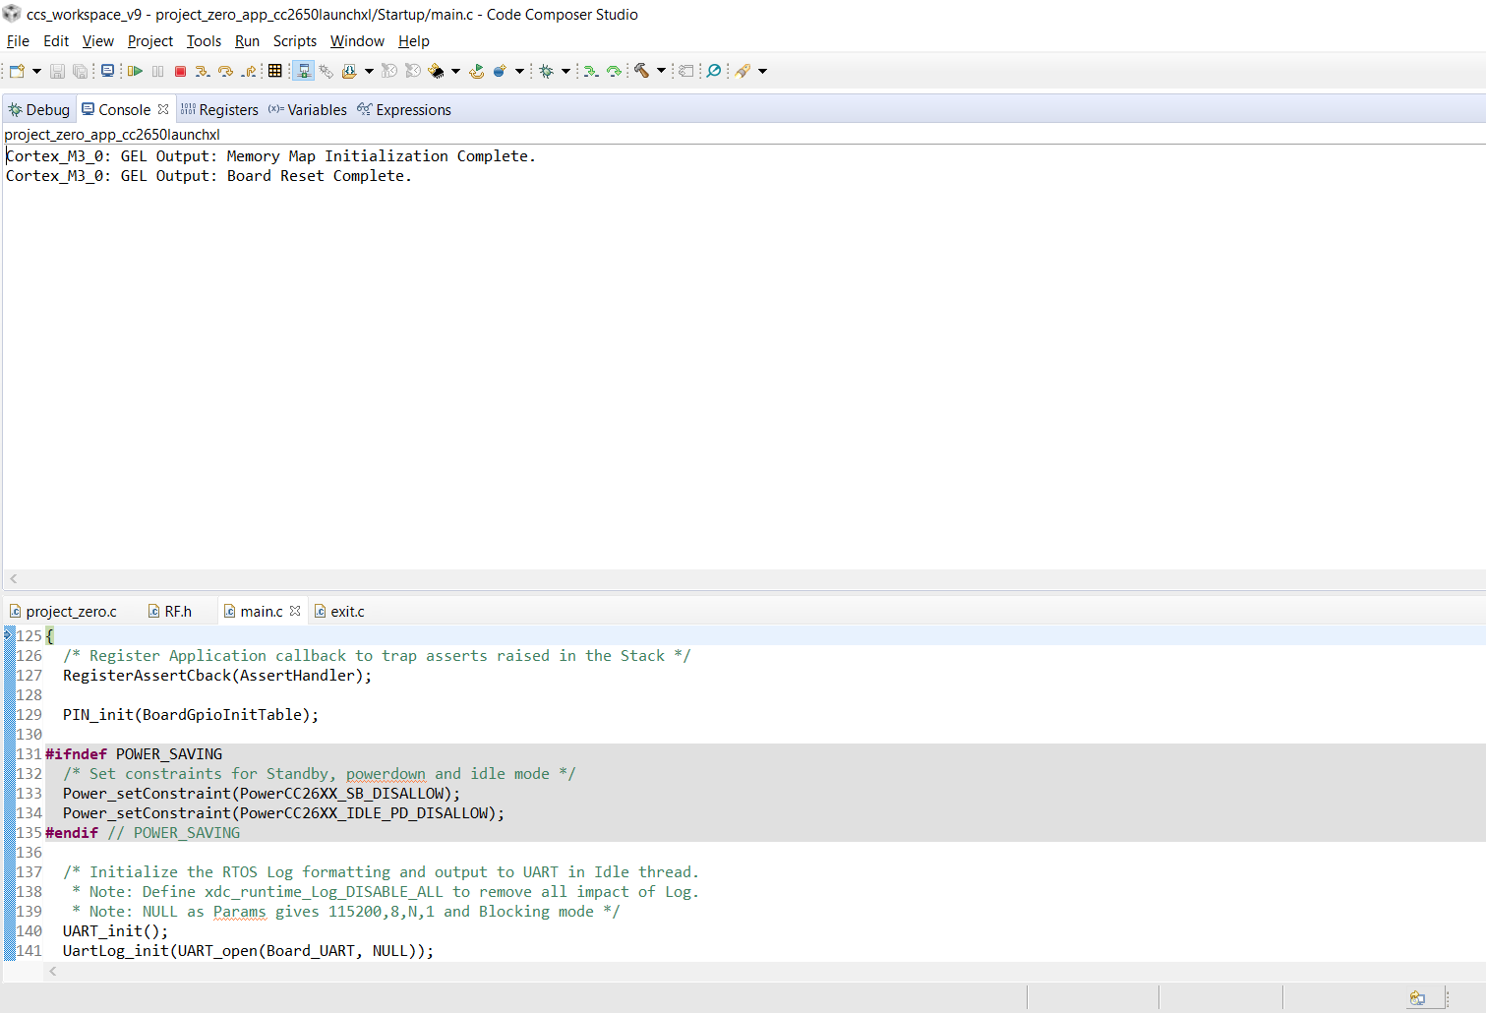Click the New file toolbar icon
1486x1013 pixels.
[17, 71]
